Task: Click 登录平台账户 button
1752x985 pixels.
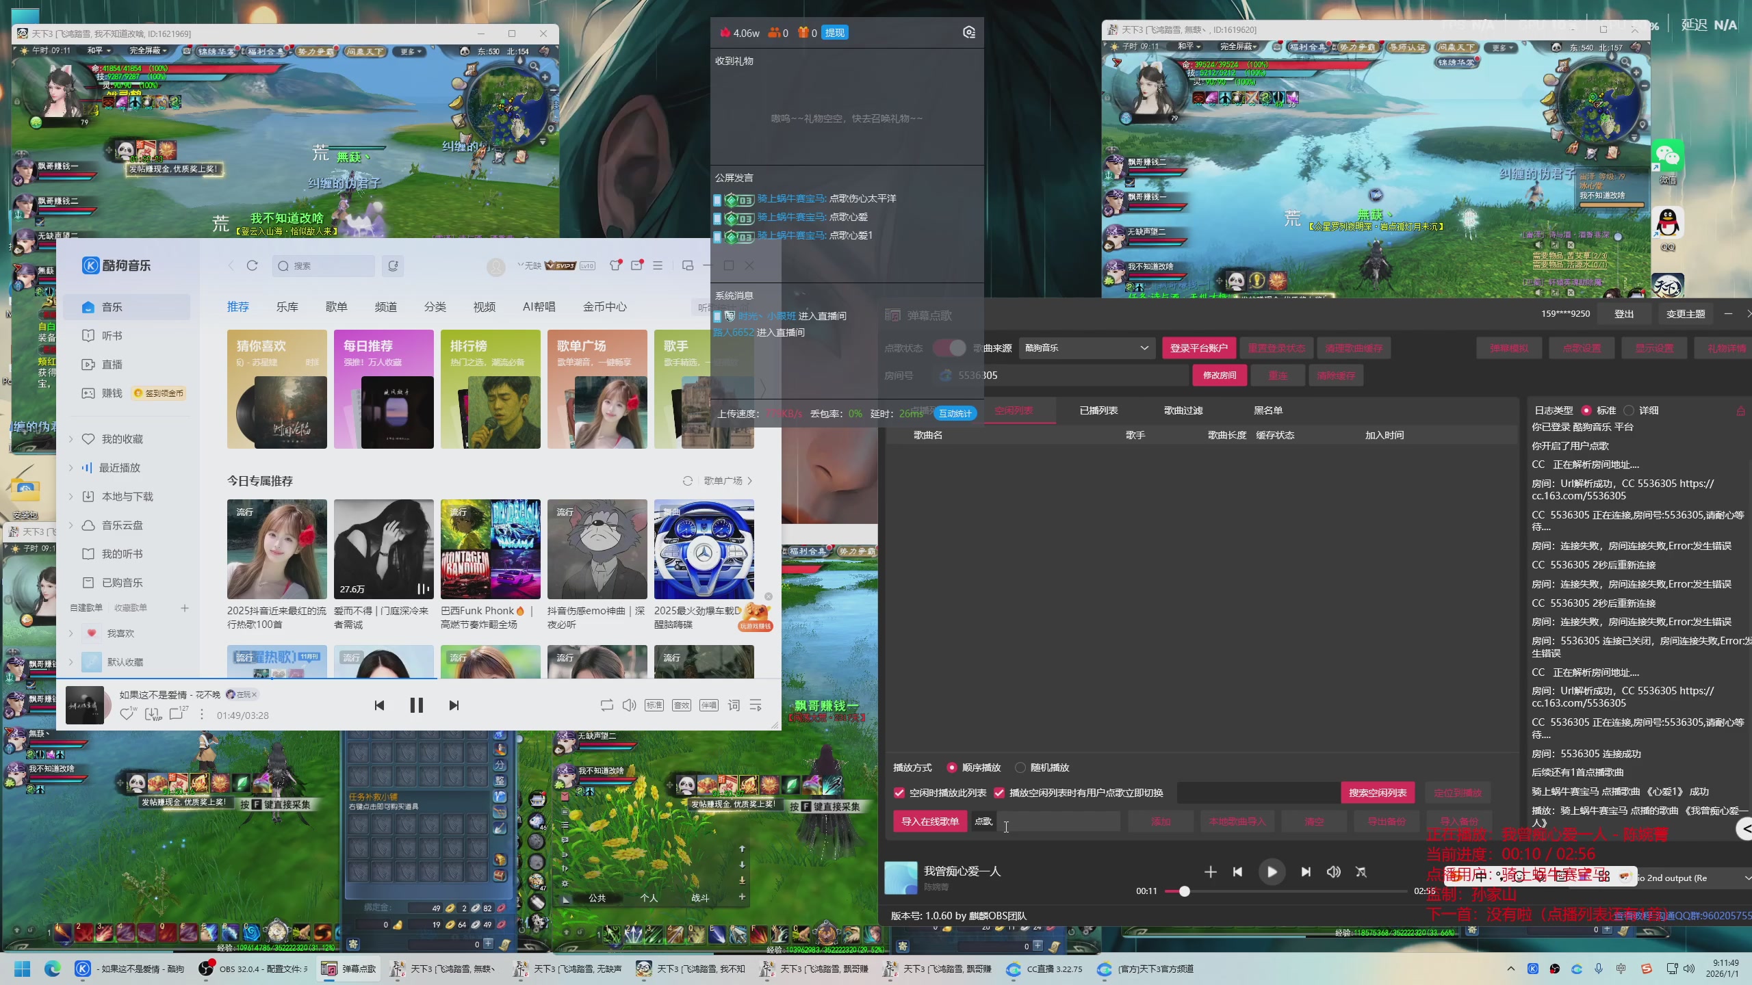Action: click(1198, 347)
